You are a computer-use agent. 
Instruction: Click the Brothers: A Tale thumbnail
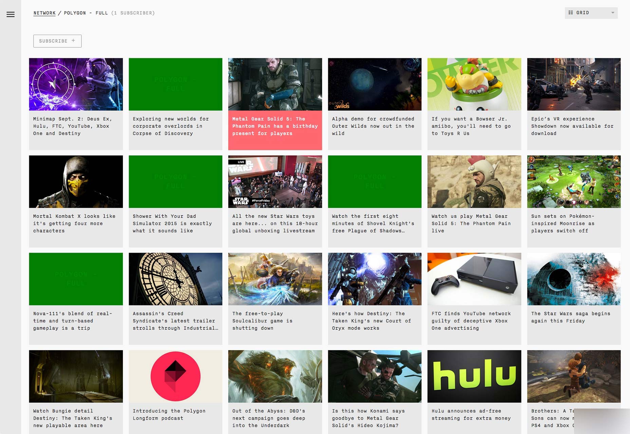[574, 376]
